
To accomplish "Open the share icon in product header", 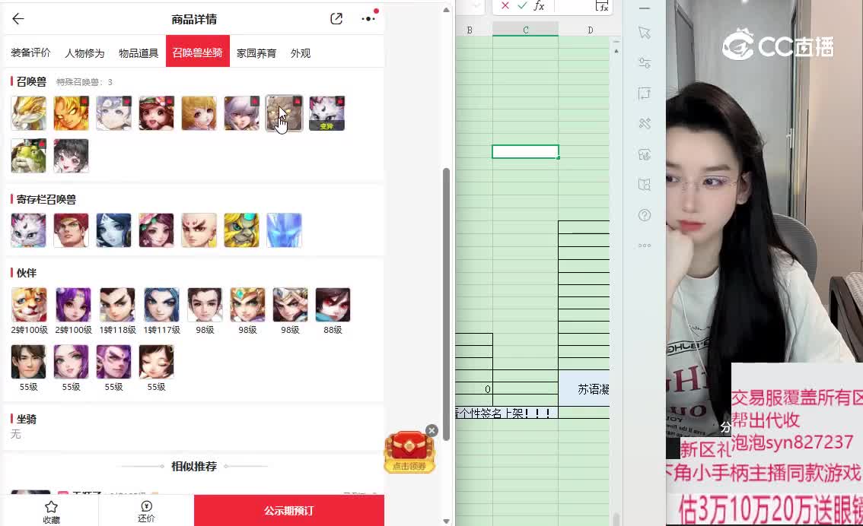I will 336,19.
